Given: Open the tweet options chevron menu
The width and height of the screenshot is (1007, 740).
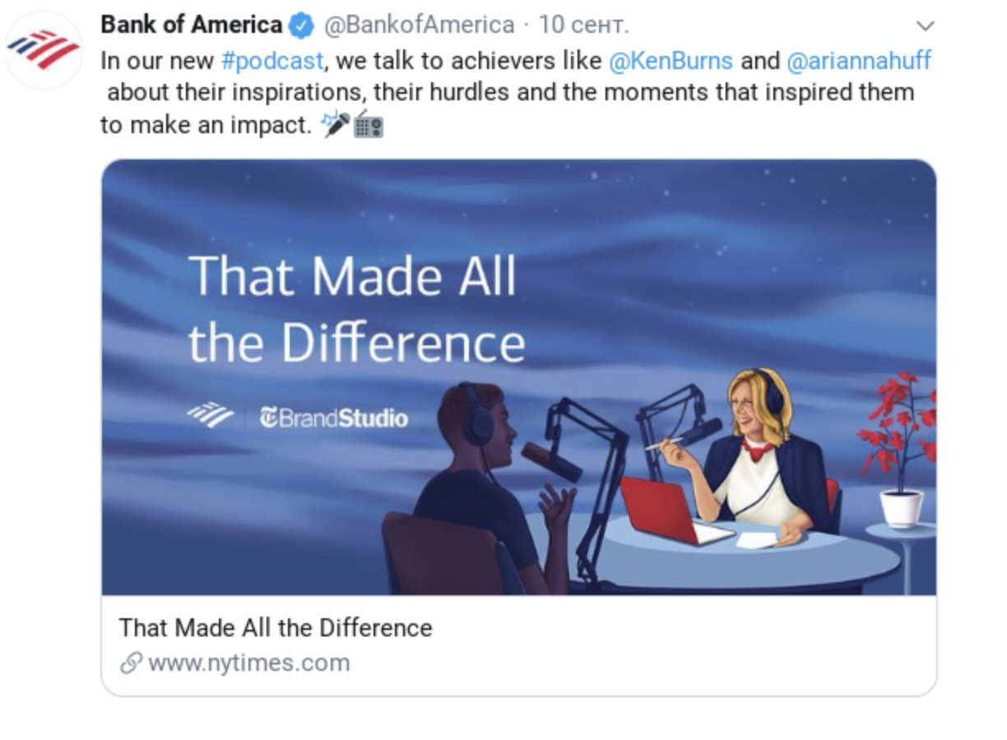Looking at the screenshot, I should point(926,25).
